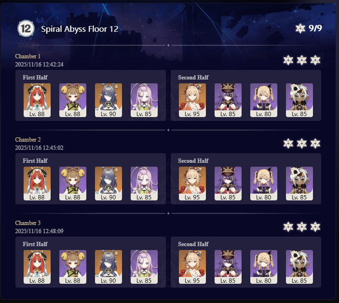Click the Chamber 3 heading
339x303 pixels.
click(x=27, y=223)
